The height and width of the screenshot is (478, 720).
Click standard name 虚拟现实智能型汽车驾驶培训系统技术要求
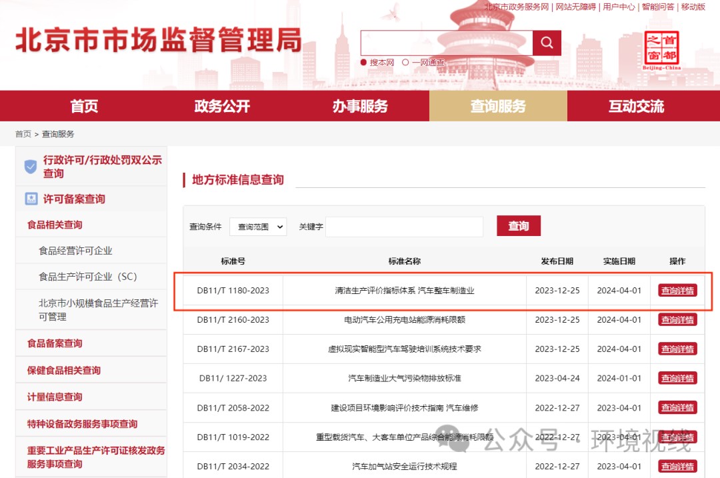[x=405, y=349]
